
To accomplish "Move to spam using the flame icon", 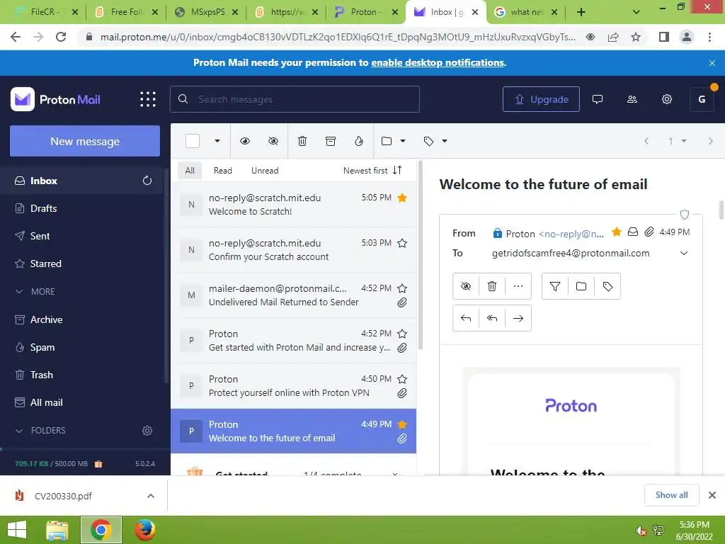I will pyautogui.click(x=359, y=141).
